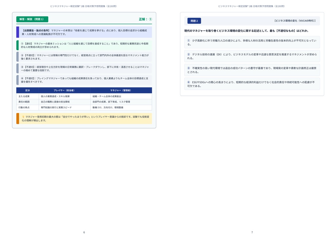Click the 'プレイヤー（担当者）' column header
Image resolution: width=336 pixels, height=238 pixels.
point(64,90)
